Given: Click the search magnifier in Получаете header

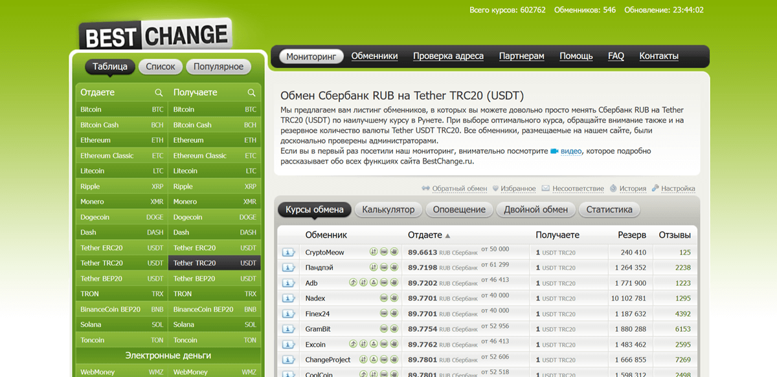Looking at the screenshot, I should 251,92.
